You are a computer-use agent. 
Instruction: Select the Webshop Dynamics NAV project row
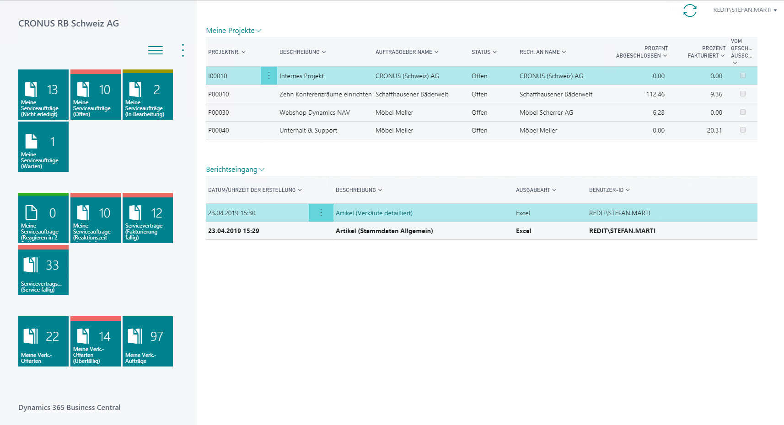coord(482,112)
